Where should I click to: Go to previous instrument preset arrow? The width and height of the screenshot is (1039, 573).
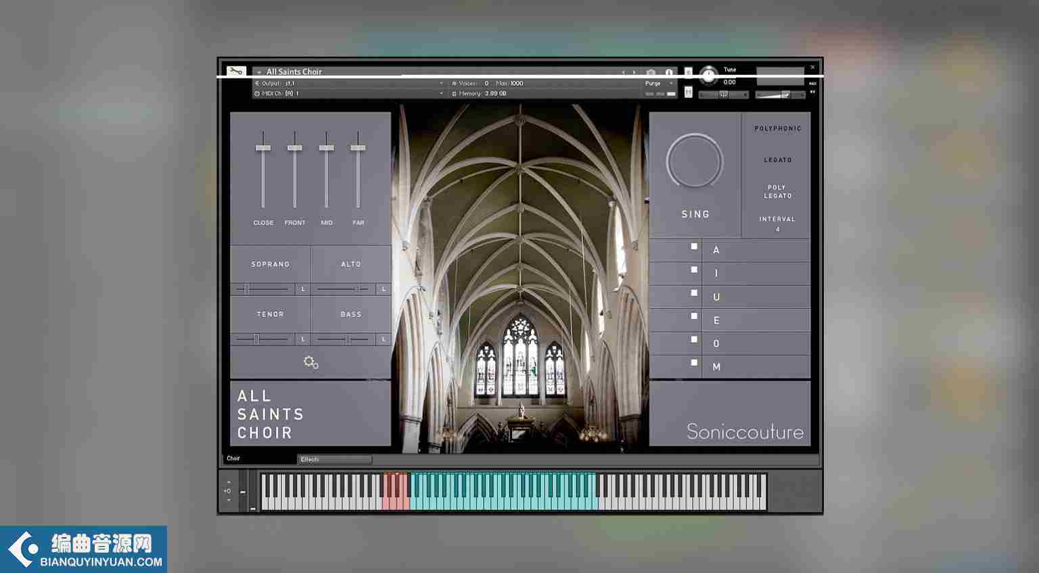[624, 72]
